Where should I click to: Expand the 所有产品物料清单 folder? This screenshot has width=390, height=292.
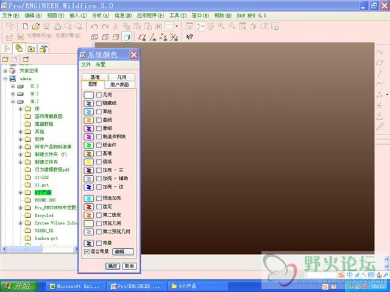[20, 147]
